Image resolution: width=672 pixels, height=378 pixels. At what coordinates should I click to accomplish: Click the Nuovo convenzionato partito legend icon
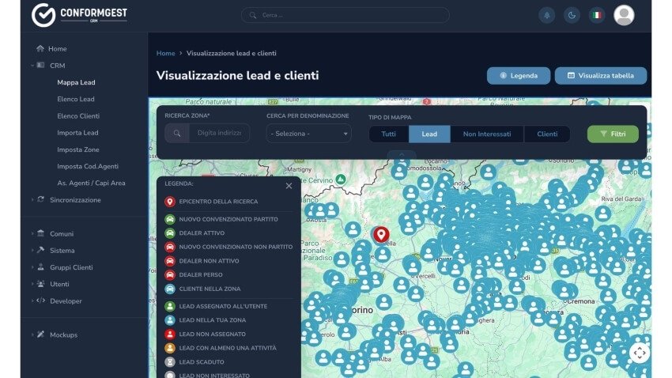[x=170, y=219]
